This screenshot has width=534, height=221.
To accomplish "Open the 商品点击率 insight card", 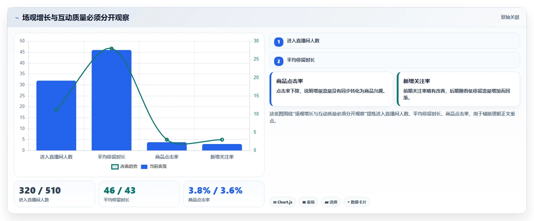I will point(332,89).
